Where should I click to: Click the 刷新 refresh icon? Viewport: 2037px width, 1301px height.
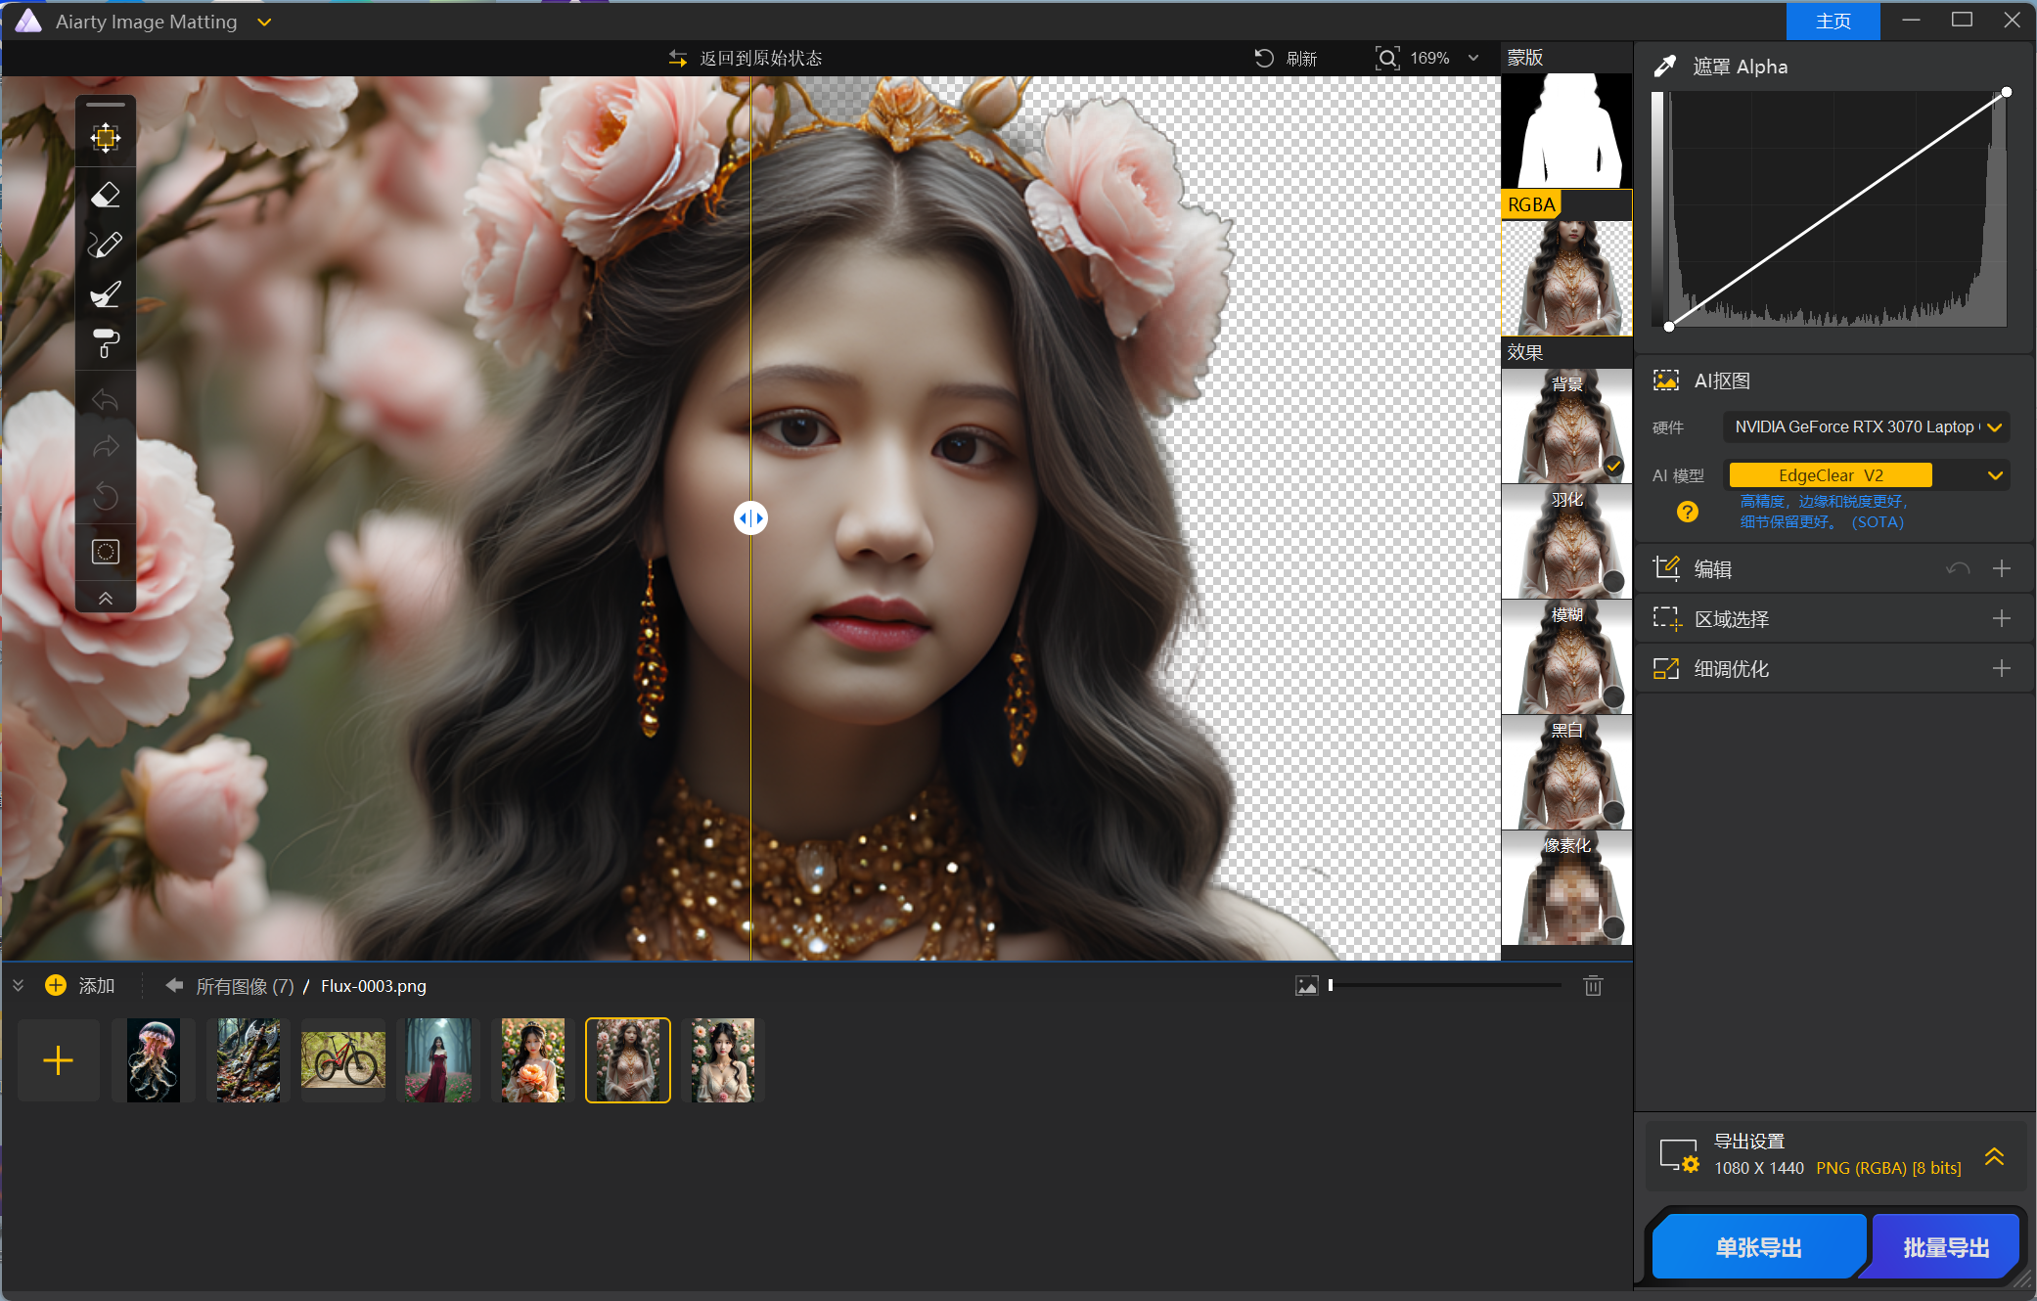pos(1264,59)
